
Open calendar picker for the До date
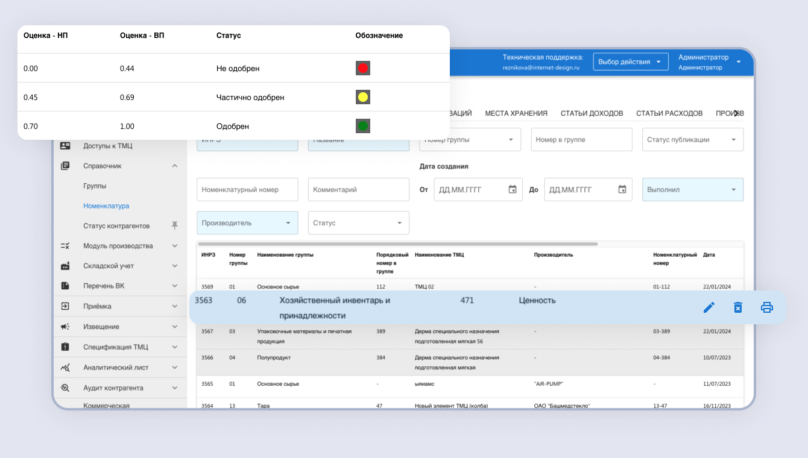622,190
